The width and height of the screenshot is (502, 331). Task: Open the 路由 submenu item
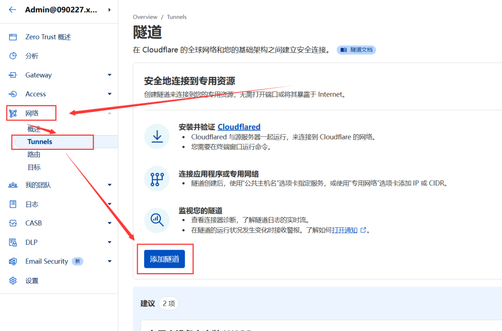34,155
